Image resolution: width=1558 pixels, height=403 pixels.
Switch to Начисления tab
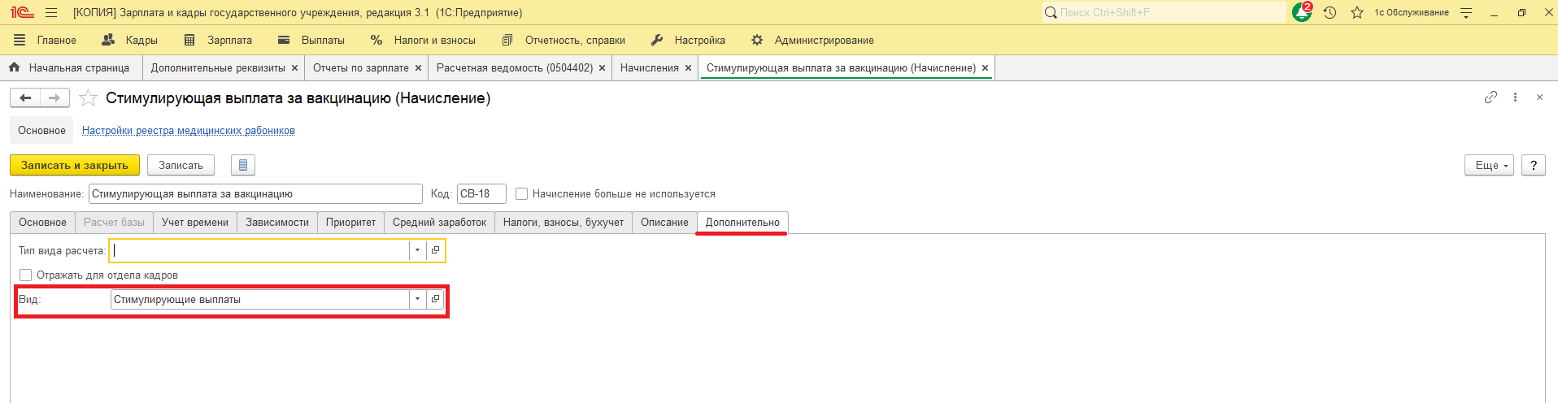point(649,67)
